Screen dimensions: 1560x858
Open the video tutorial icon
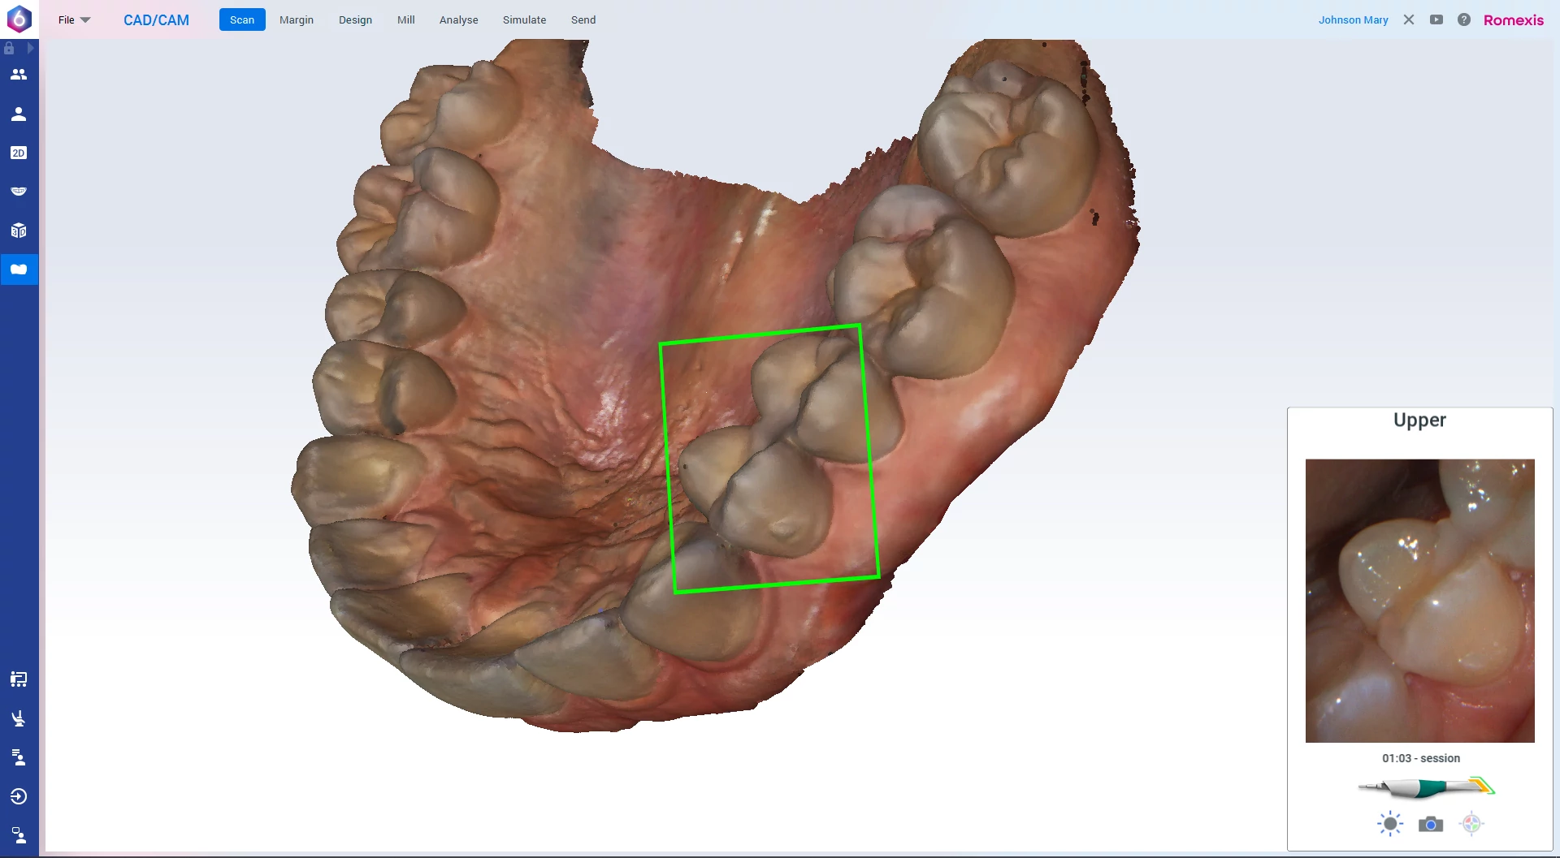pos(1436,19)
